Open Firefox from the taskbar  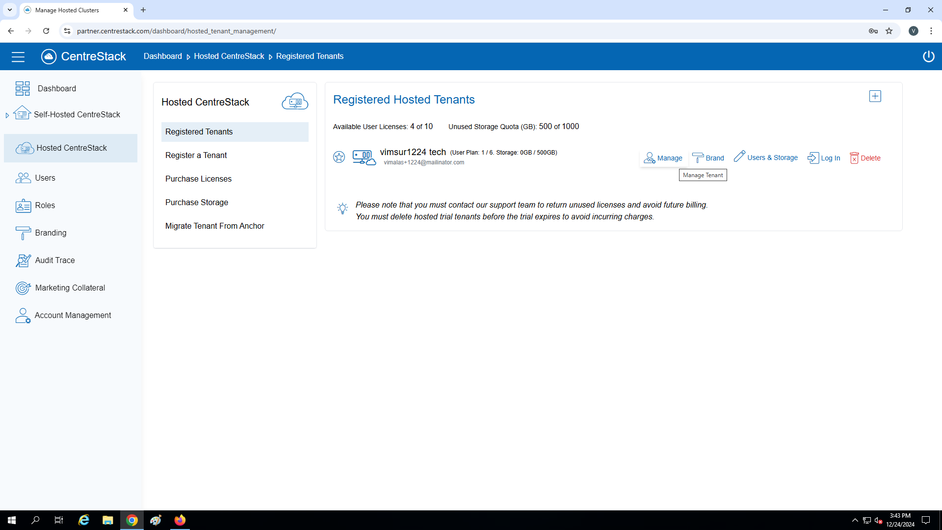pyautogui.click(x=180, y=520)
